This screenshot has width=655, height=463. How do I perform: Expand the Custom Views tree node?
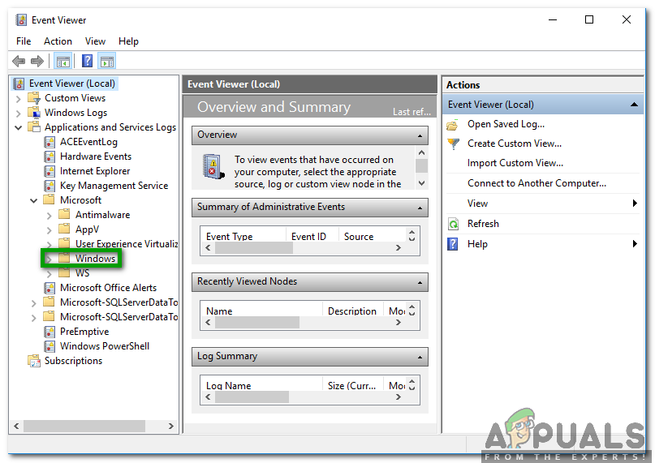coord(18,99)
